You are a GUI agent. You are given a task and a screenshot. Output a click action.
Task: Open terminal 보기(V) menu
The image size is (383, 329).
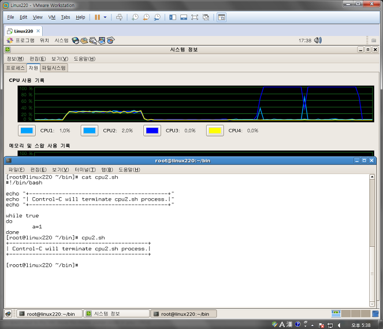60,169
